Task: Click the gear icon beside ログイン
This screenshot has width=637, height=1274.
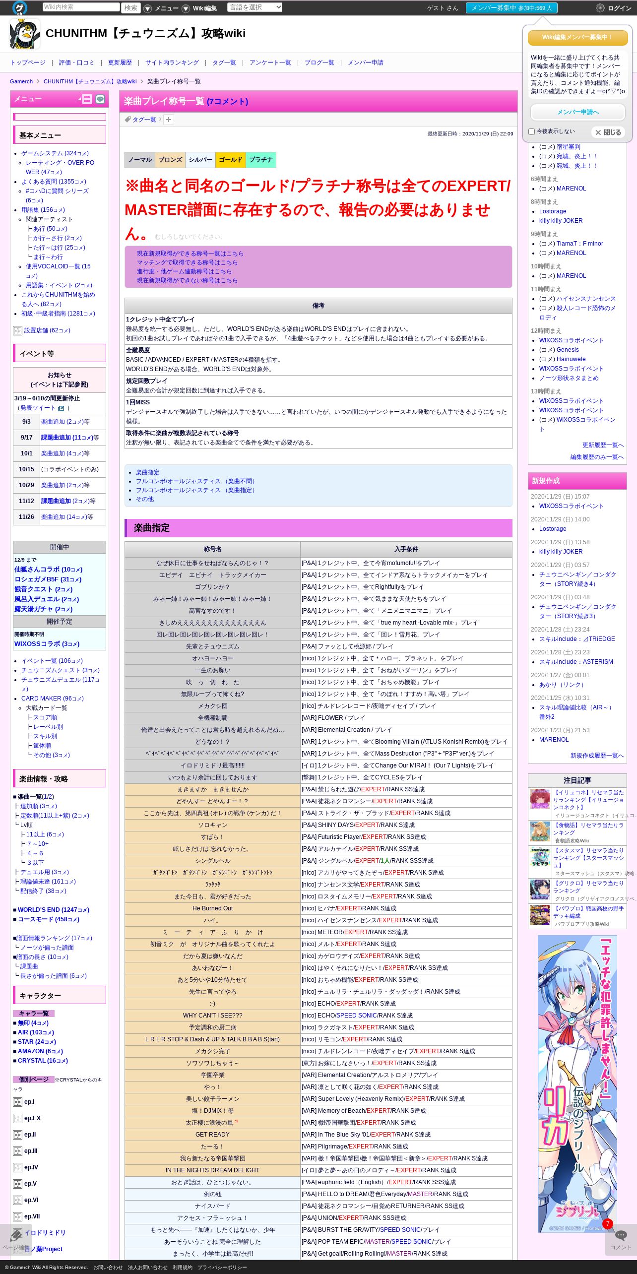Action: click(600, 8)
